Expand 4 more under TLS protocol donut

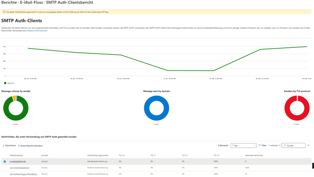point(297,124)
